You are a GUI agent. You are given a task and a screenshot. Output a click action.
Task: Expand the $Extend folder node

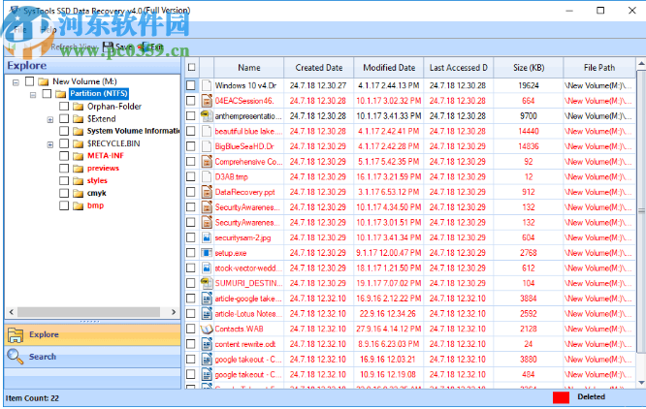pyautogui.click(x=50, y=120)
